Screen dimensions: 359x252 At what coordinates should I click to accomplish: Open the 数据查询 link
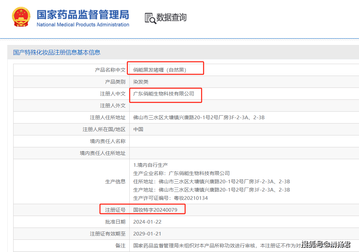point(171,17)
